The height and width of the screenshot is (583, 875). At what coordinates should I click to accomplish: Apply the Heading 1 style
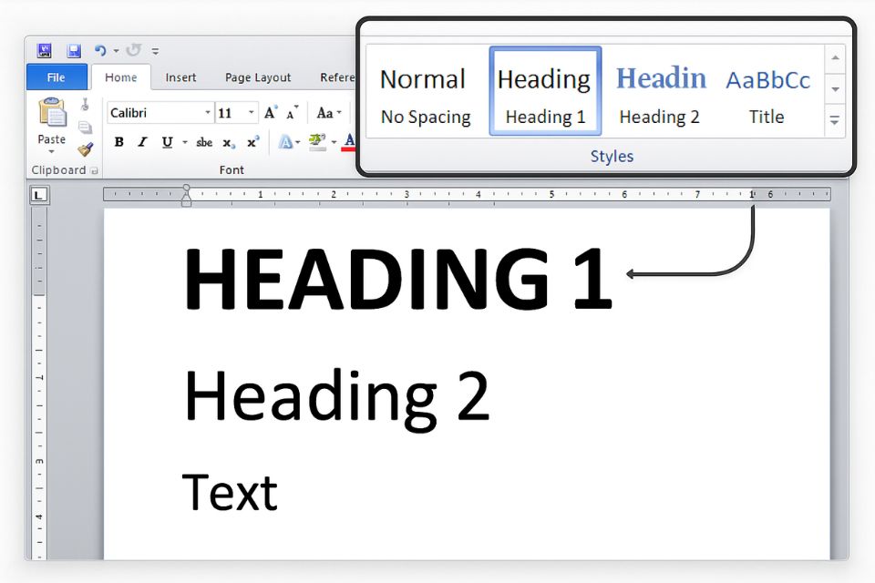coord(544,91)
